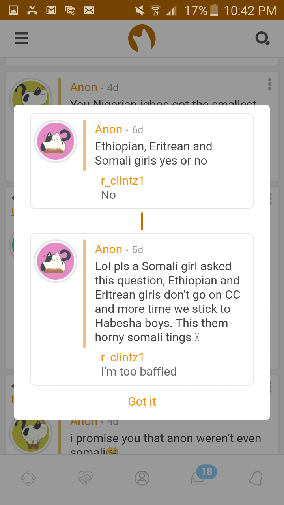Tap the Anon name on 5d question
The image size is (284, 505).
point(108,249)
